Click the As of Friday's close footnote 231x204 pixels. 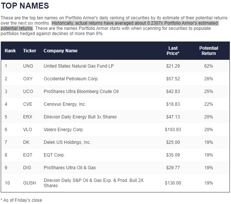tap(21, 200)
